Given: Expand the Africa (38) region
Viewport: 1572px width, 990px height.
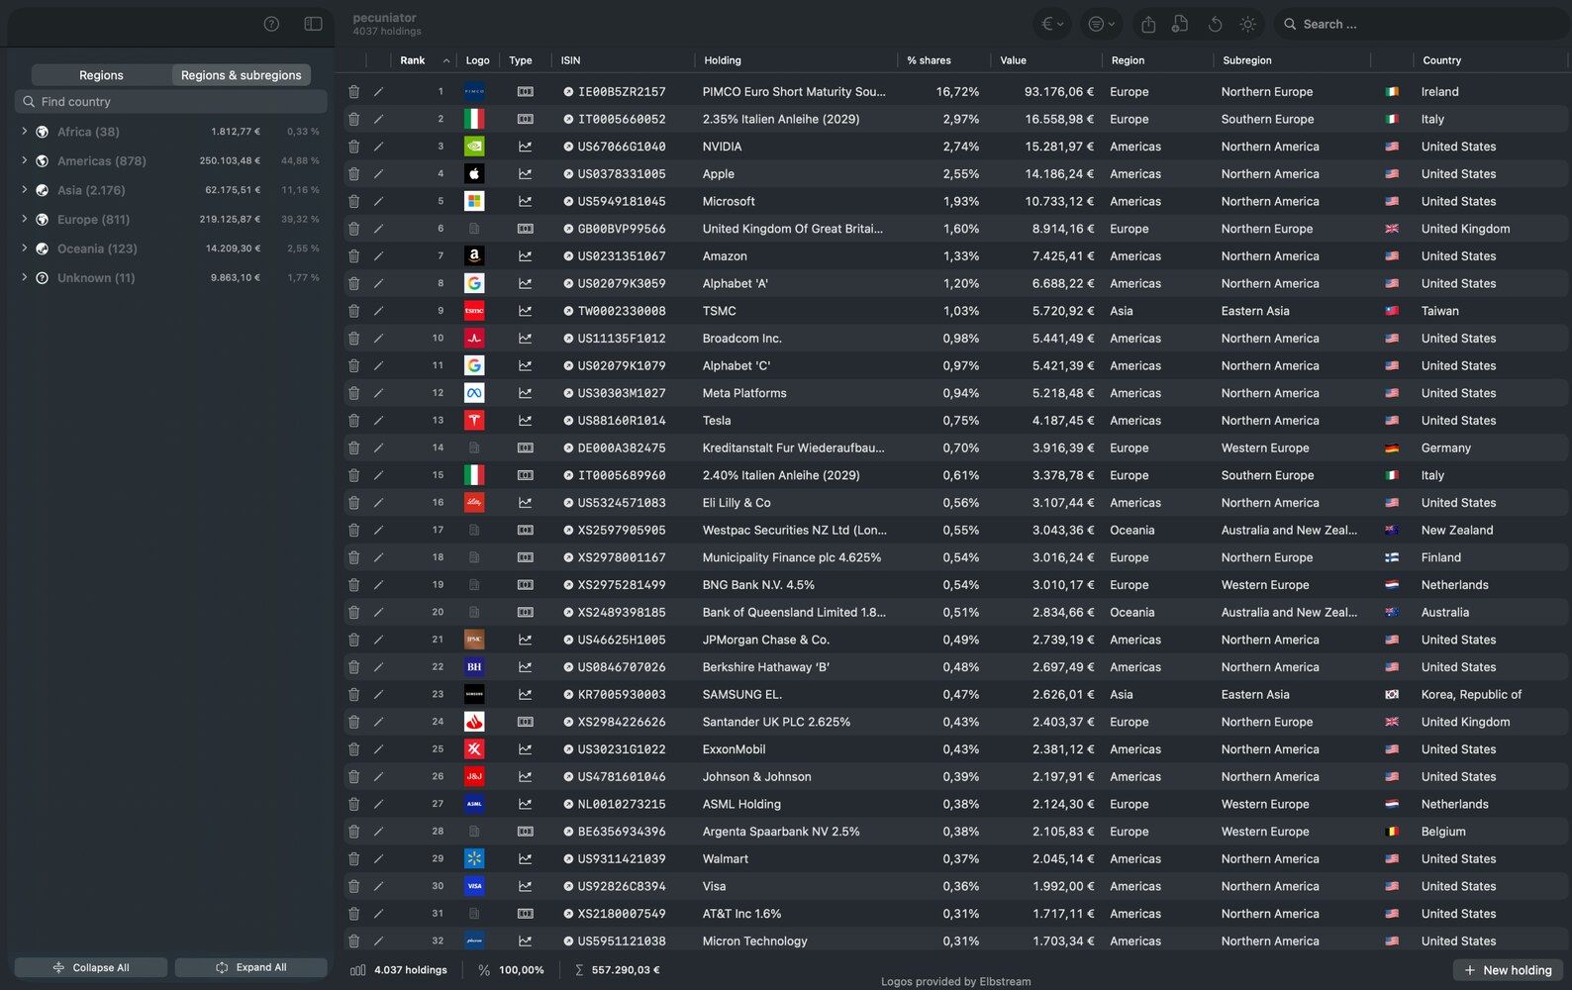Looking at the screenshot, I should point(24,131).
